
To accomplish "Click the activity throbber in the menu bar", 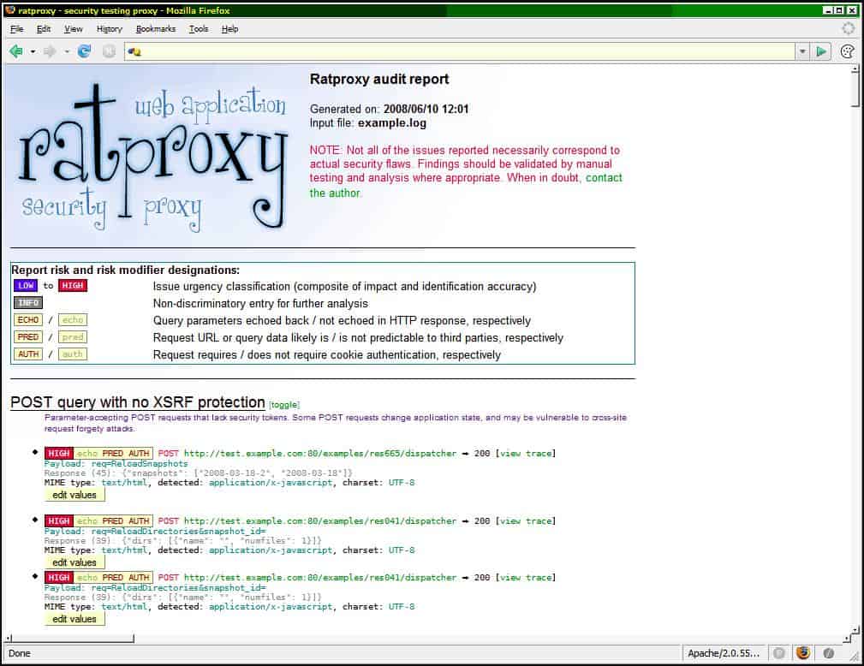I will pyautogui.click(x=848, y=28).
